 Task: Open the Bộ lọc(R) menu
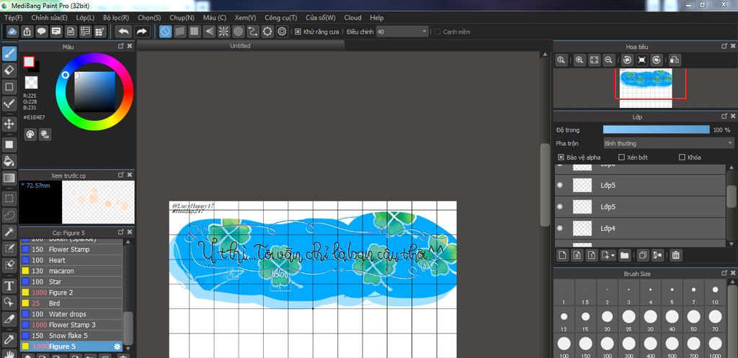116,18
